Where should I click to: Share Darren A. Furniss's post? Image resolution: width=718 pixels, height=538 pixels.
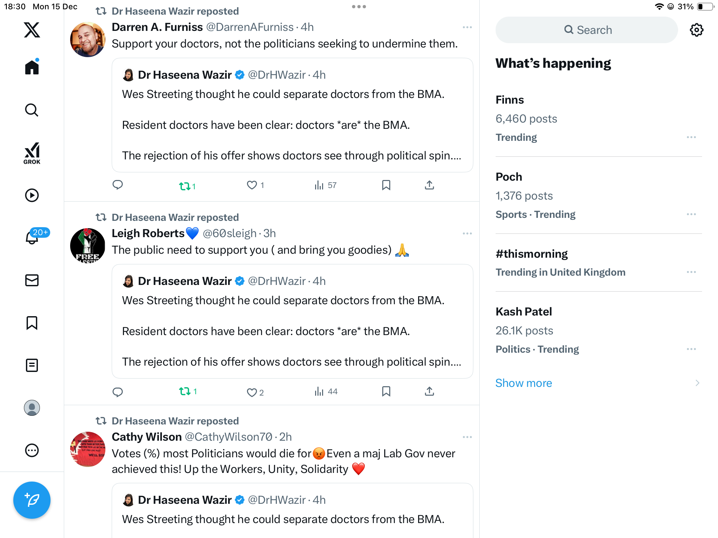[429, 185]
